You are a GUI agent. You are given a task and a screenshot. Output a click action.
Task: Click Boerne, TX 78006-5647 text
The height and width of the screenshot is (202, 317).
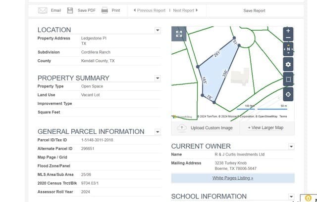(236, 168)
